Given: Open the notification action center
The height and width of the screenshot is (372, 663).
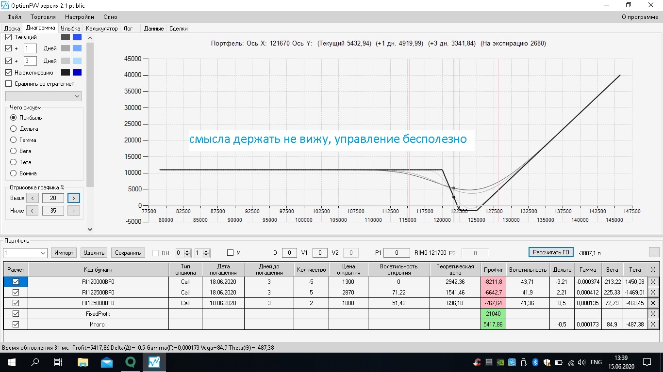Looking at the screenshot, I should [647, 362].
